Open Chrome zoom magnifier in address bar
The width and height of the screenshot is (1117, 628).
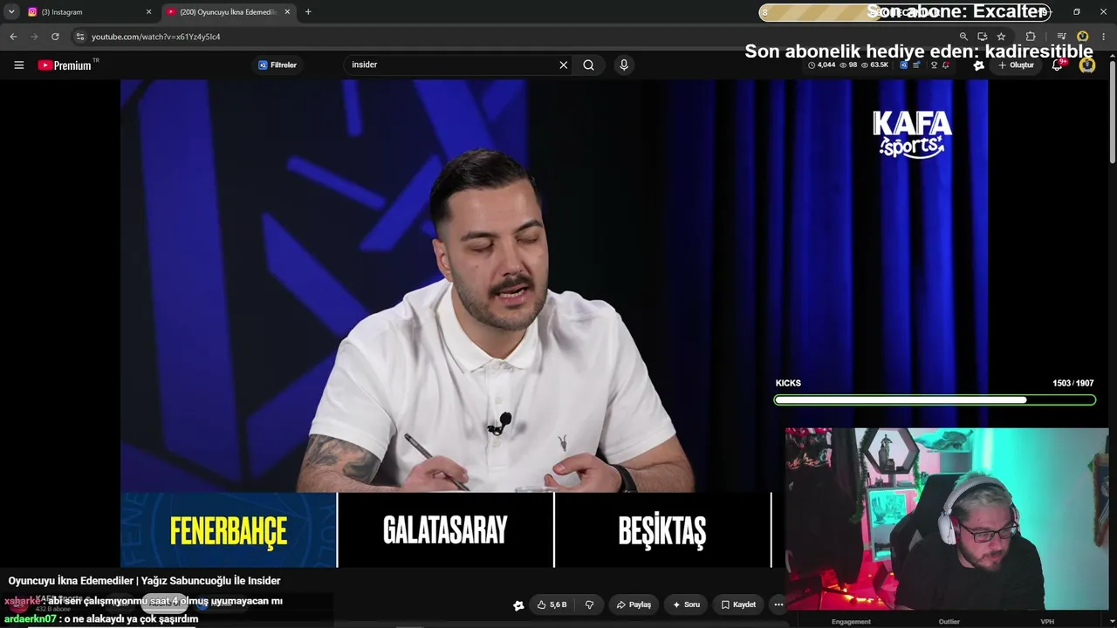point(963,37)
